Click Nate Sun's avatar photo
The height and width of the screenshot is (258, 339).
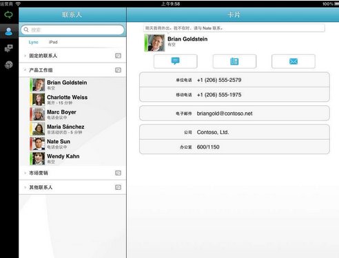39,144
